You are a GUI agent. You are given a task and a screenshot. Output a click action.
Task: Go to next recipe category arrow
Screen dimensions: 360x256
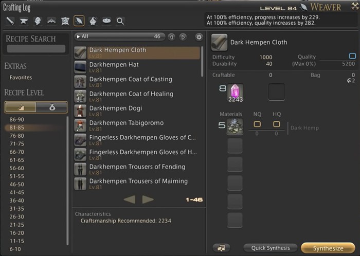pos(183,37)
